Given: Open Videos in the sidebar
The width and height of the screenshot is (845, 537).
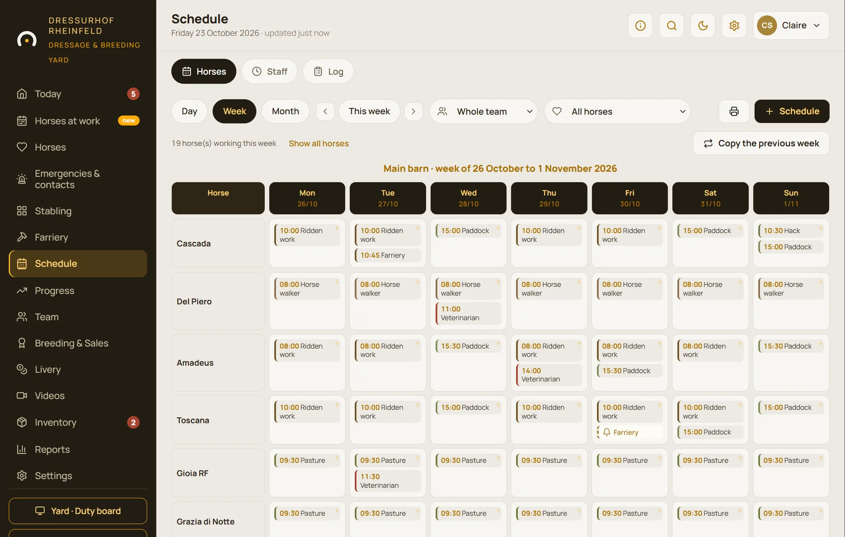Looking at the screenshot, I should [78, 395].
